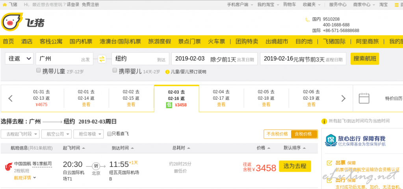The image size is (403, 189).
Task: Switch to 含税价格 price view
Action: tap(304, 134)
